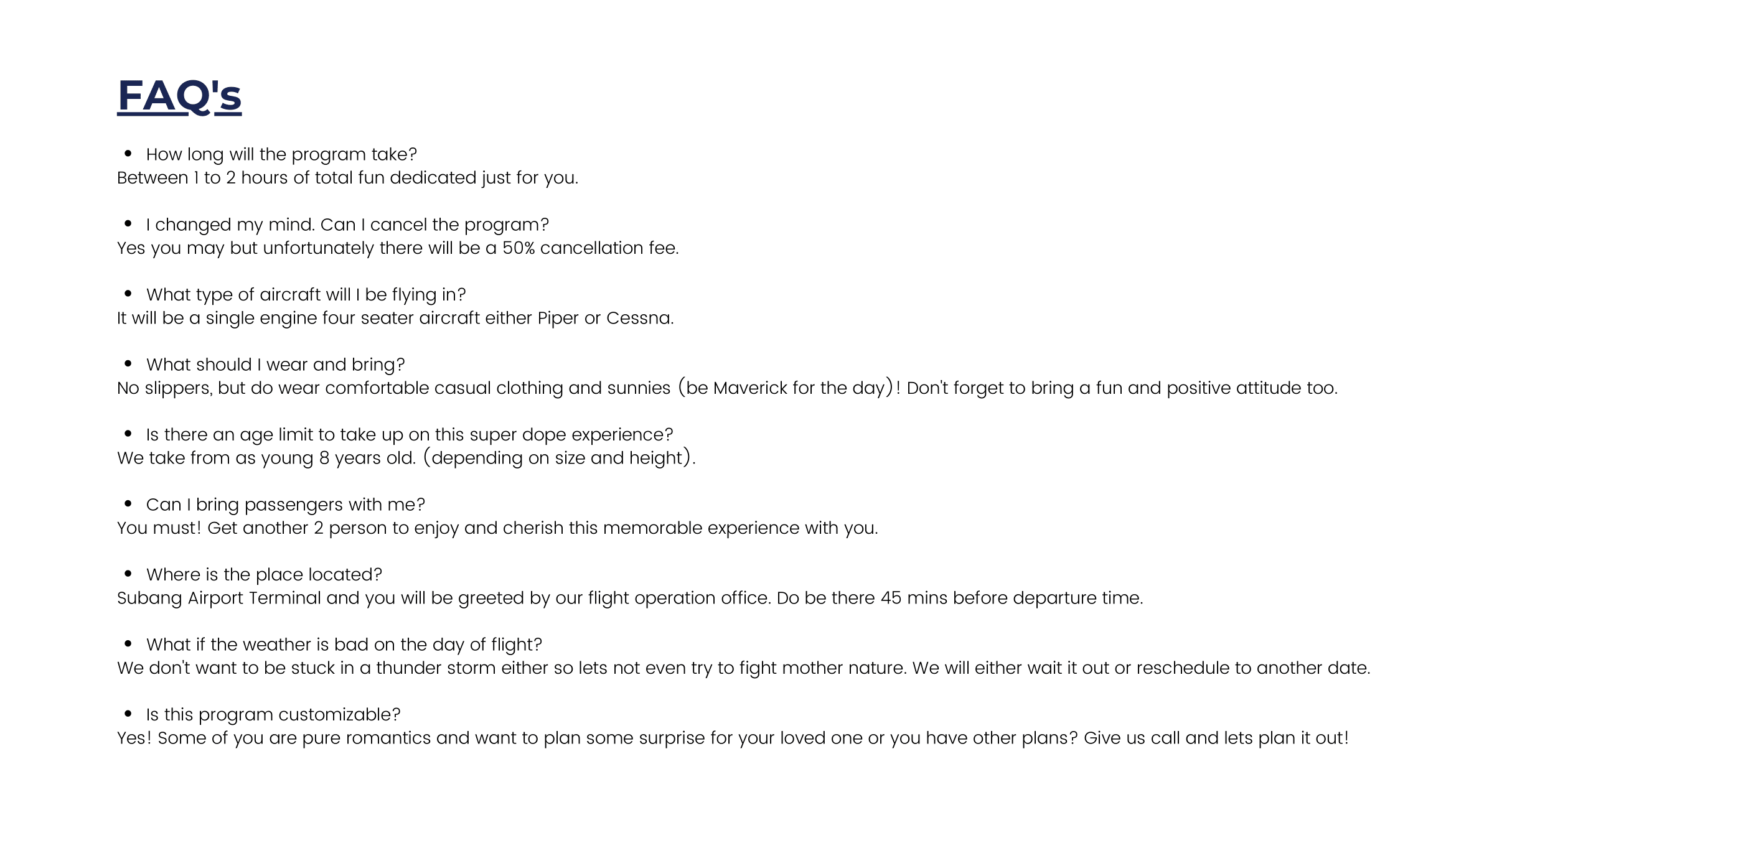Click the 'No slippers' answer about clothing
Image resolution: width=1751 pixels, height=843 pixels.
point(727,387)
